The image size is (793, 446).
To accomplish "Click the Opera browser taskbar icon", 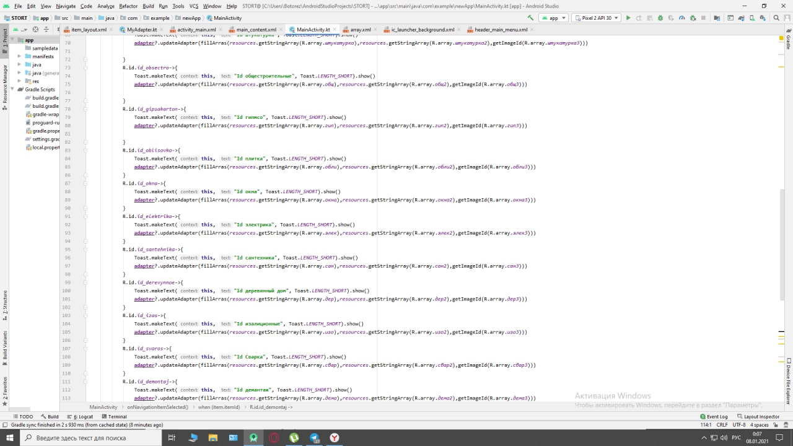I will pyautogui.click(x=274, y=438).
